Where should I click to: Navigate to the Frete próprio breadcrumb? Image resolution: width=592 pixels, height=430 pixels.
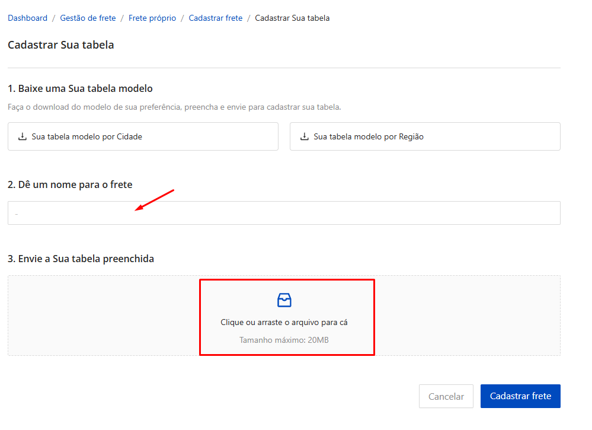[x=152, y=18]
